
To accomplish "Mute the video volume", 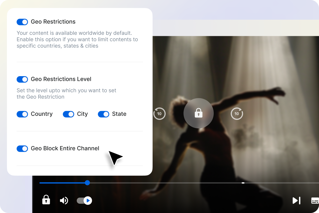I will pyautogui.click(x=64, y=200).
